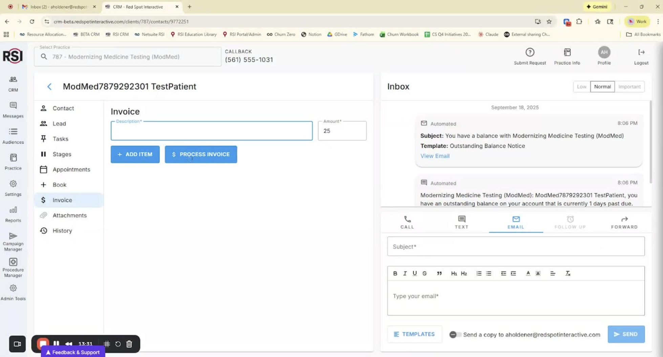Switch to the Text tab
This screenshot has height=357, width=663.
pyautogui.click(x=462, y=222)
